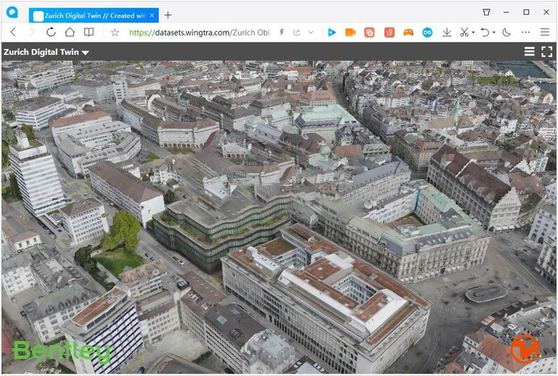
Task: Click the blue infinity extension icon
Action: (428, 33)
